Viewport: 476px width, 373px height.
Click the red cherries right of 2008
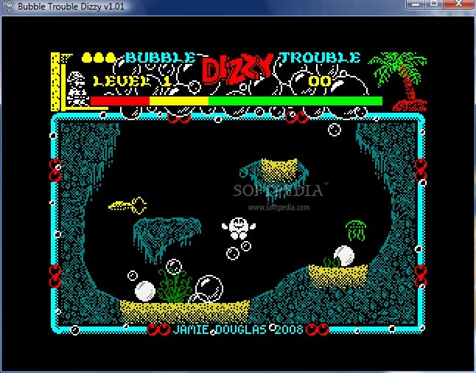(x=318, y=330)
